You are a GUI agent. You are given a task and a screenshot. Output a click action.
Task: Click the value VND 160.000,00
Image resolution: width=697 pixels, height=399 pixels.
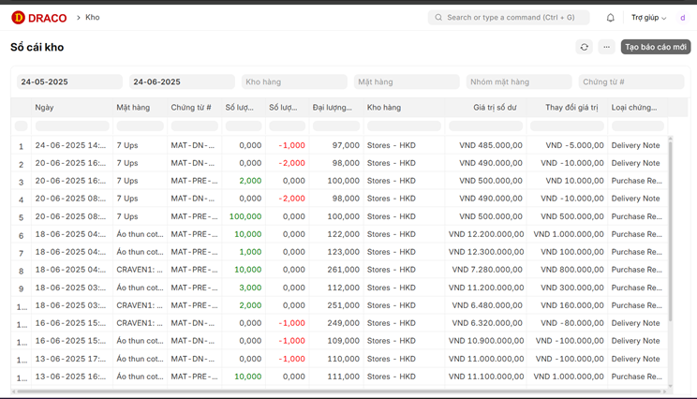572,305
